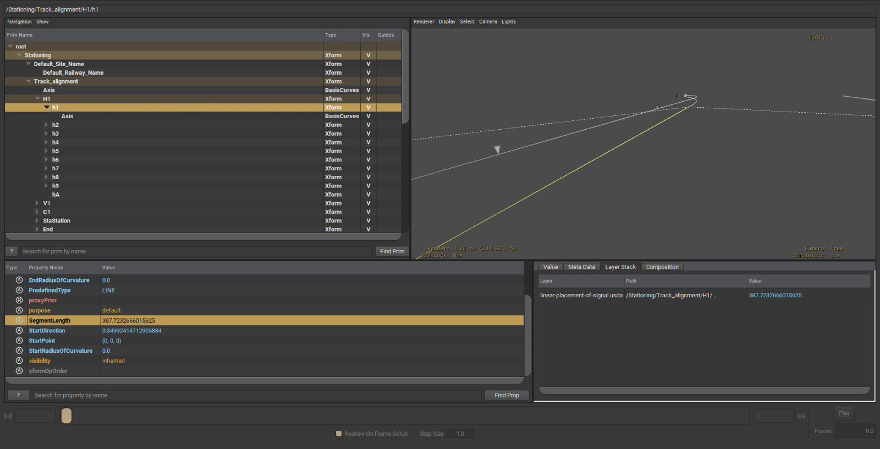Click the attribute icon next to visibility property
880x449 pixels.
tap(19, 361)
